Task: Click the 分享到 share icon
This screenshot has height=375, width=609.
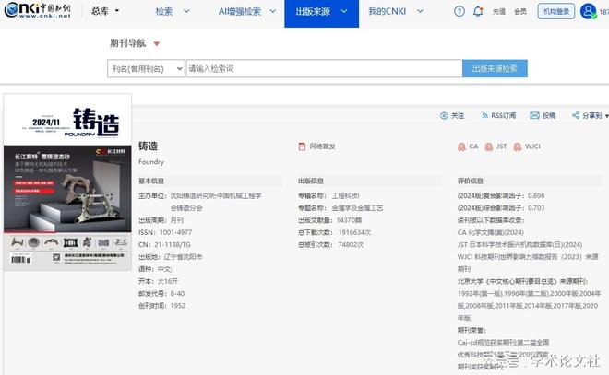Action: pyautogui.click(x=576, y=115)
